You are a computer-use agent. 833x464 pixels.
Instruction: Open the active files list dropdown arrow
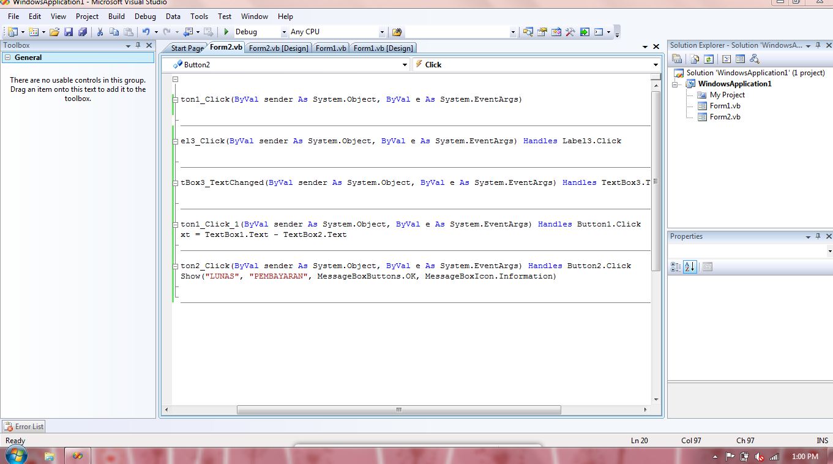[645, 47]
